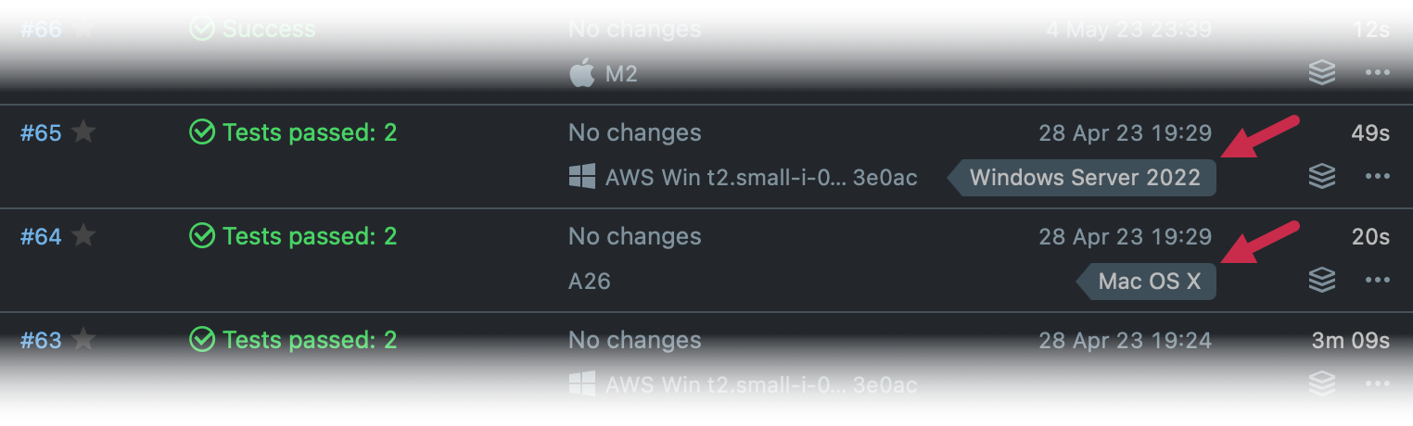This screenshot has height=426, width=1413.
Task: Expand the three-dot menu on build #65
Action: tap(1377, 177)
